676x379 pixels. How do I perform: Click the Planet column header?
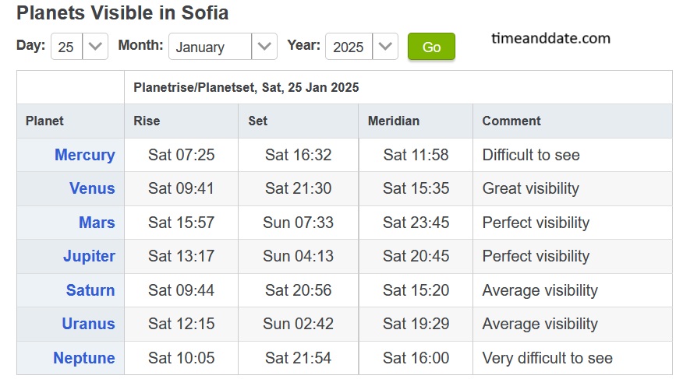click(x=44, y=121)
